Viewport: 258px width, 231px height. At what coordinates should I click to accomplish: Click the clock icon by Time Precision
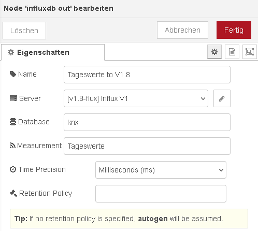pos(13,169)
